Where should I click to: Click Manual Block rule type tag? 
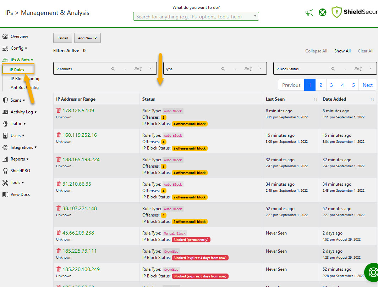click(x=175, y=233)
